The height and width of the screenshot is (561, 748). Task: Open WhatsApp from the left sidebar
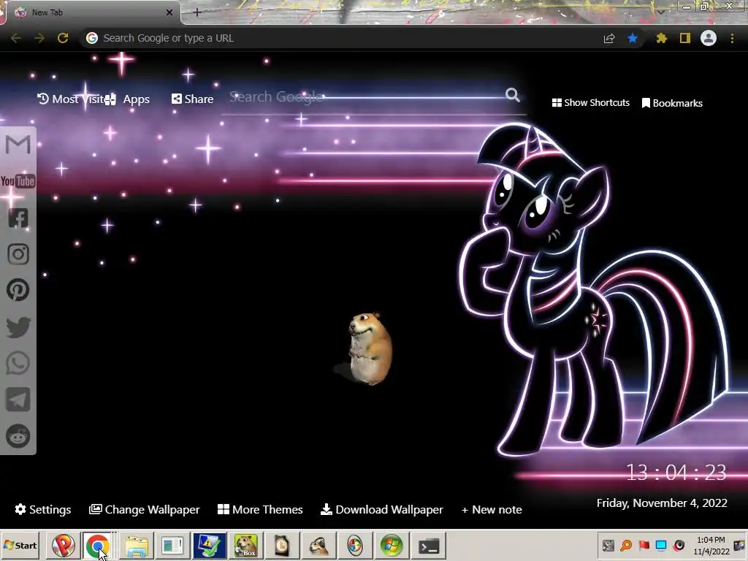click(x=18, y=363)
